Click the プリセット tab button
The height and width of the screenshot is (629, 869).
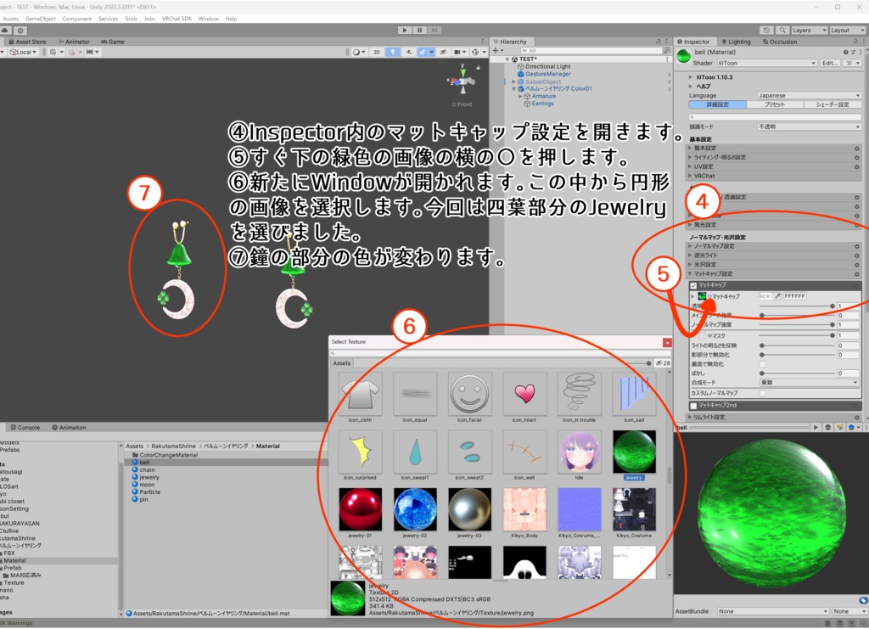(x=774, y=104)
